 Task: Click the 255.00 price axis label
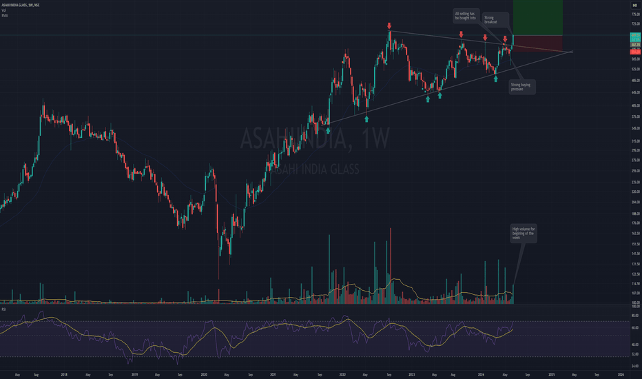(635, 171)
